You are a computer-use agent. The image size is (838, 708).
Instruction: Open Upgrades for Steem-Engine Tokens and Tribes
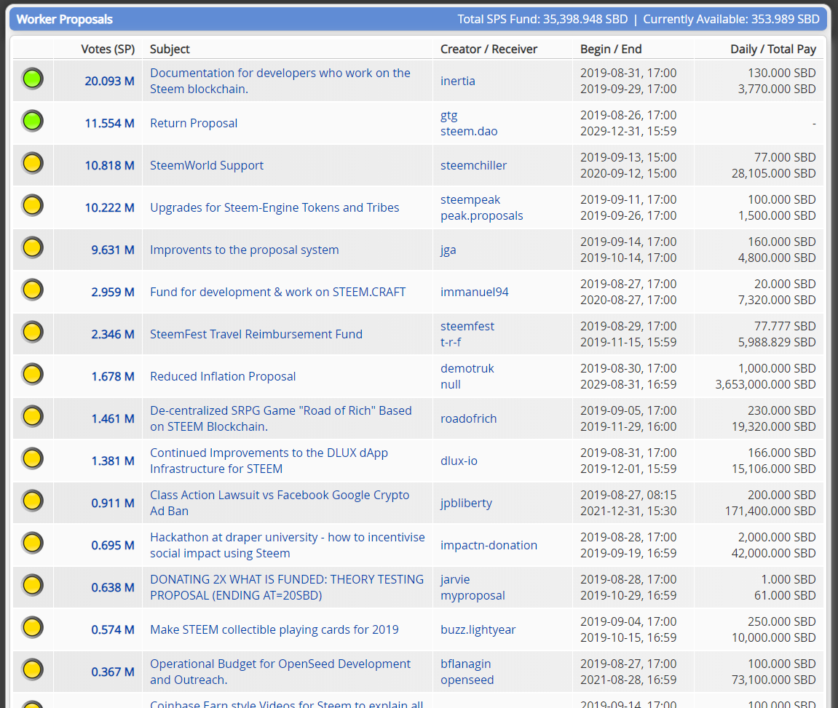[274, 207]
